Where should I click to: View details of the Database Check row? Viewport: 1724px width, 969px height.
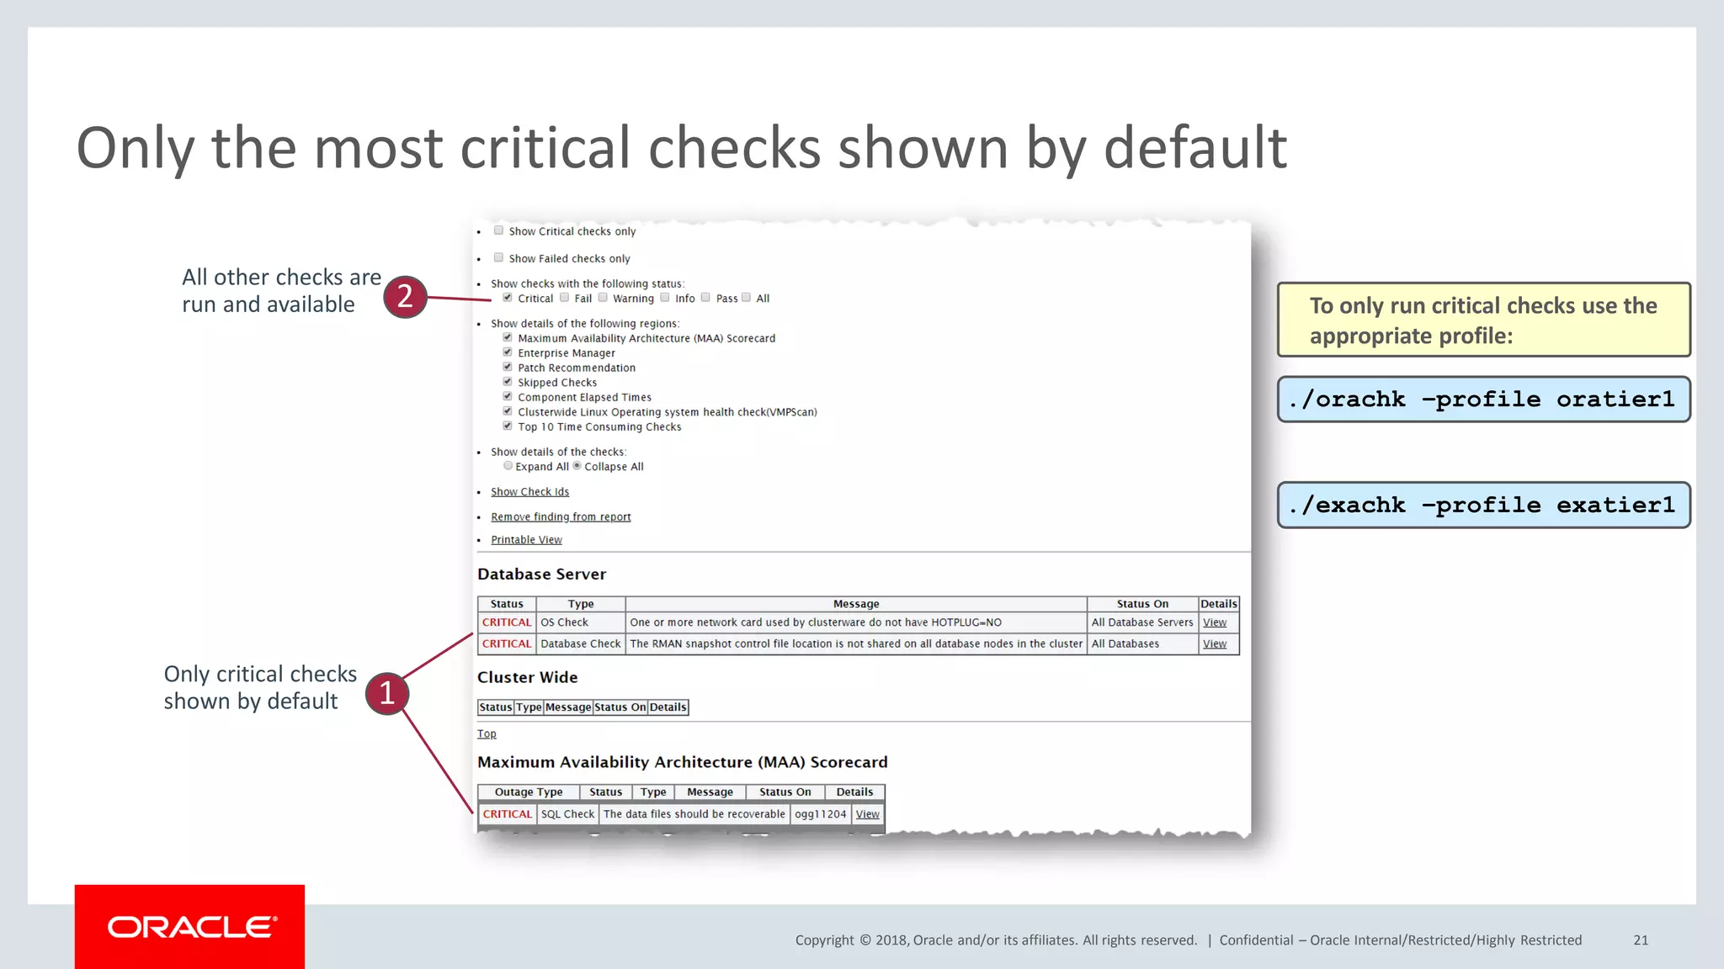point(1215,643)
